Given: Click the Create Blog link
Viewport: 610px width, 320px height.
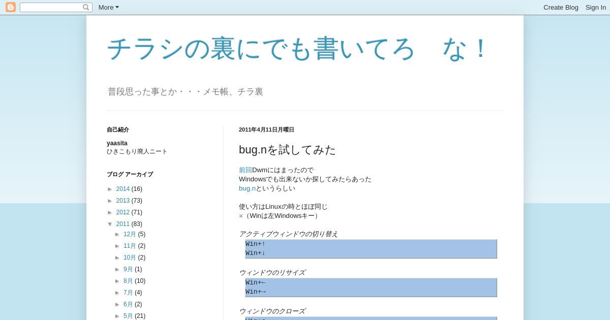Looking at the screenshot, I should pyautogui.click(x=561, y=7).
